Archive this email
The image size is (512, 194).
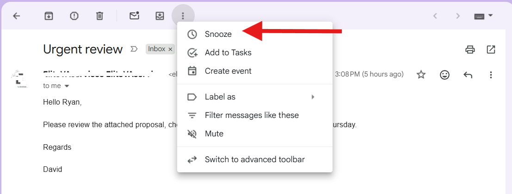pos(49,16)
